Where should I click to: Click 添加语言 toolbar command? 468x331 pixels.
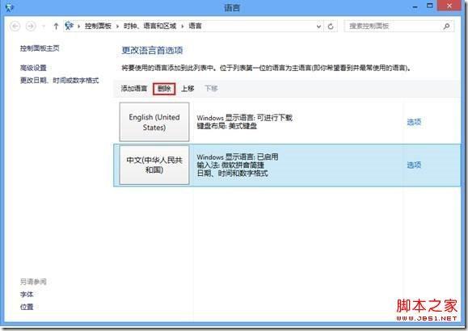pos(134,88)
